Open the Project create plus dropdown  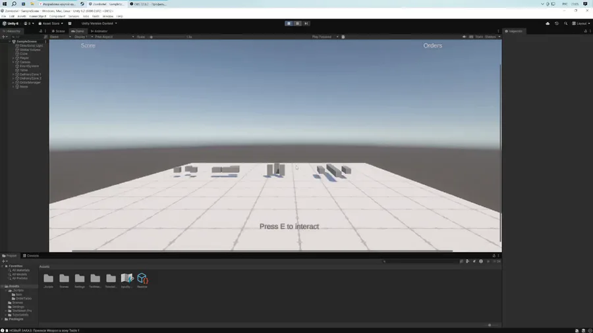point(5,261)
